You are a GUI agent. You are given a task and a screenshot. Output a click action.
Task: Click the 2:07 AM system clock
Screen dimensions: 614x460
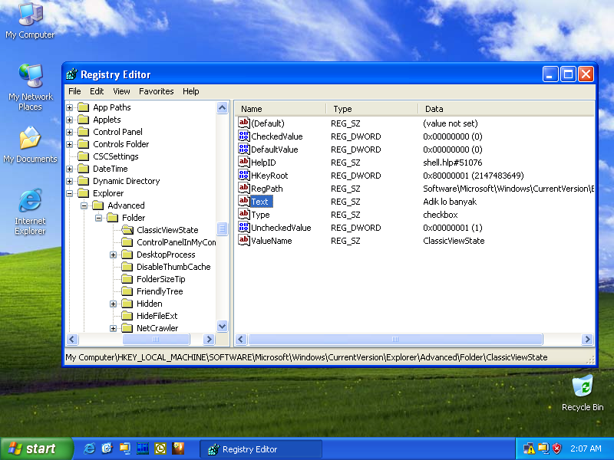click(586, 449)
